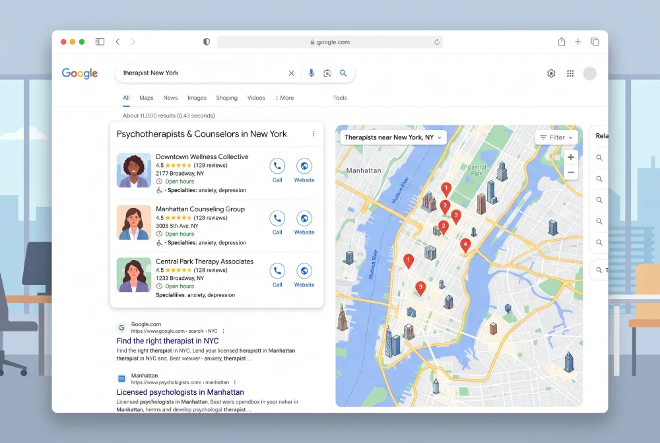Open local results panel options menu
Image resolution: width=660 pixels, height=443 pixels.
pyautogui.click(x=313, y=133)
